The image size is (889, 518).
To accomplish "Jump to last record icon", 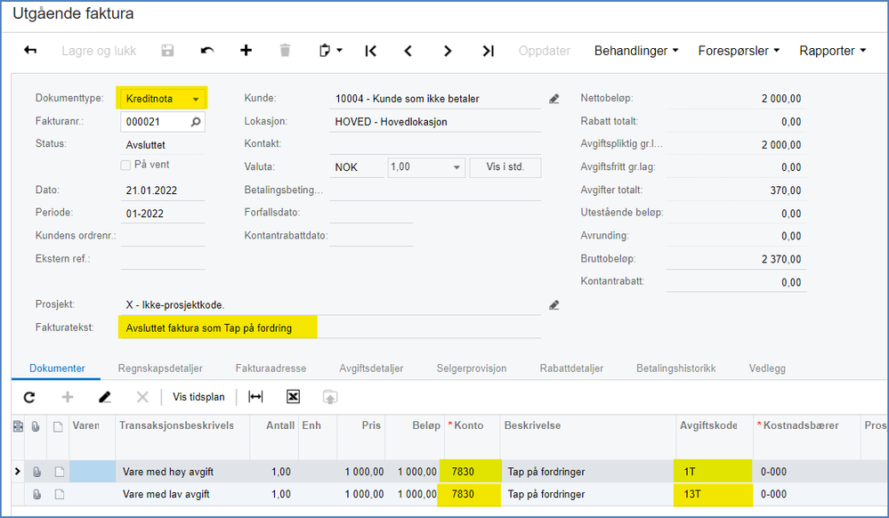I will click(x=489, y=51).
